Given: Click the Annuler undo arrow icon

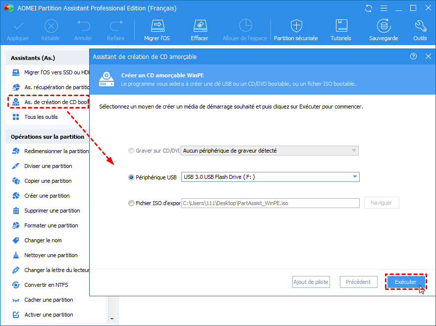Looking at the screenshot, I should [x=83, y=26].
